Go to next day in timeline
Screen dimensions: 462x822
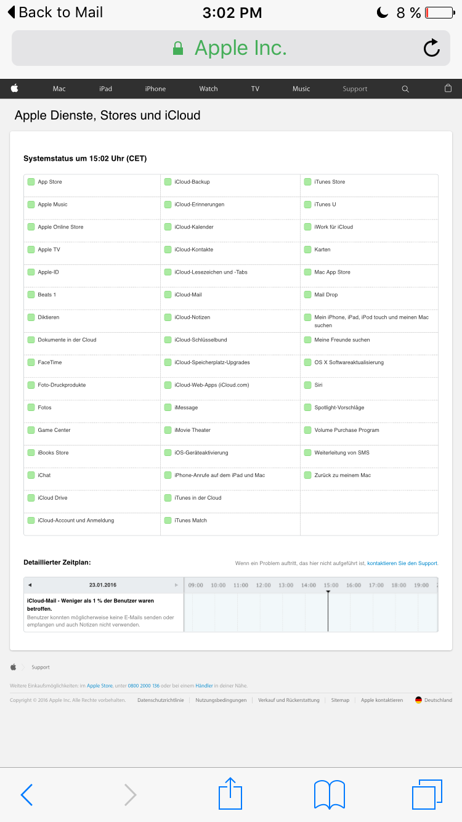tap(176, 585)
